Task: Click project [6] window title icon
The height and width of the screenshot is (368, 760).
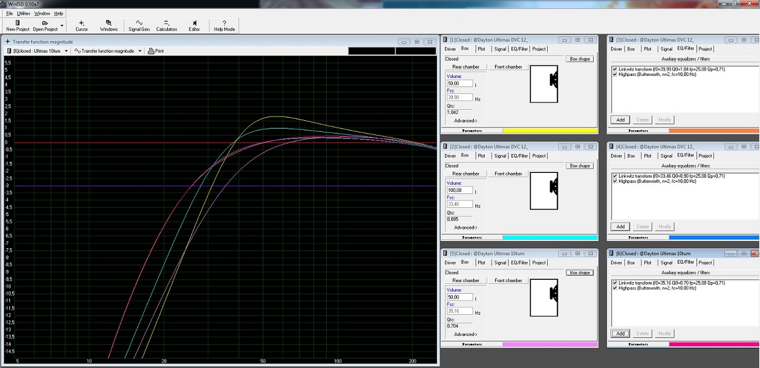Action: point(612,253)
